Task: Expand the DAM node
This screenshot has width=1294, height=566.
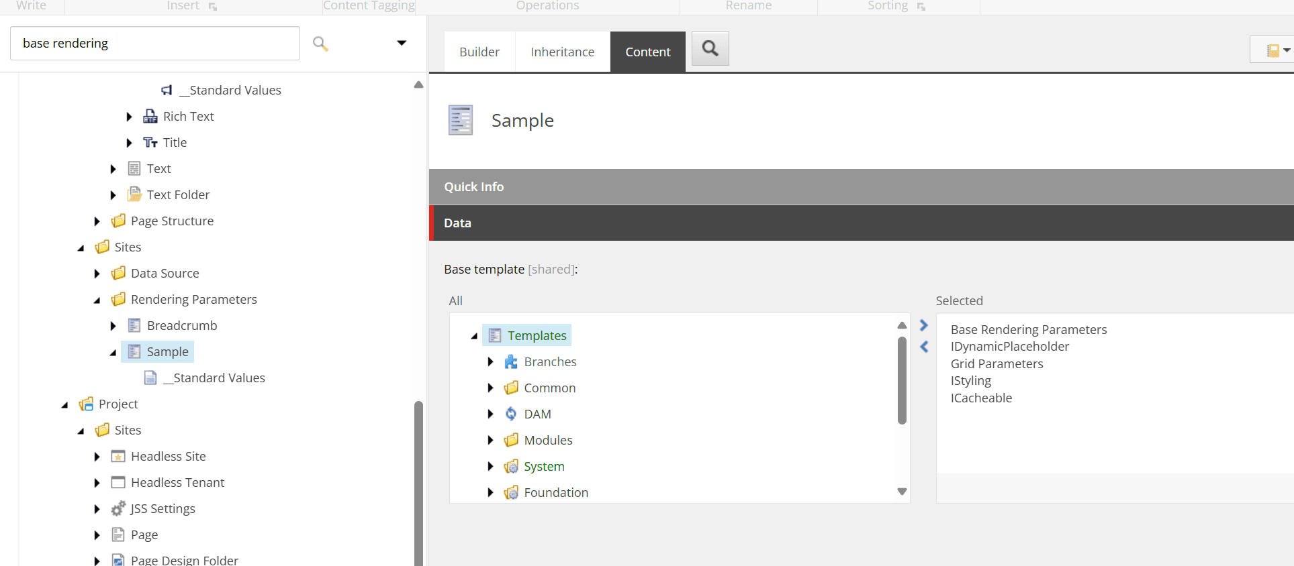Action: pyautogui.click(x=490, y=414)
